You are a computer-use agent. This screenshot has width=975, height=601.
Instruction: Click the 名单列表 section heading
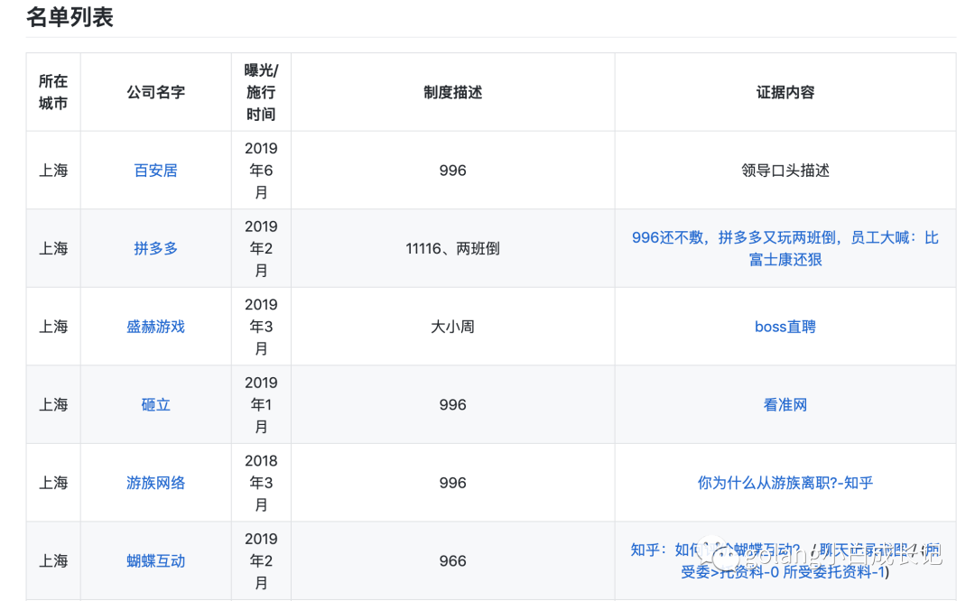coord(70,16)
